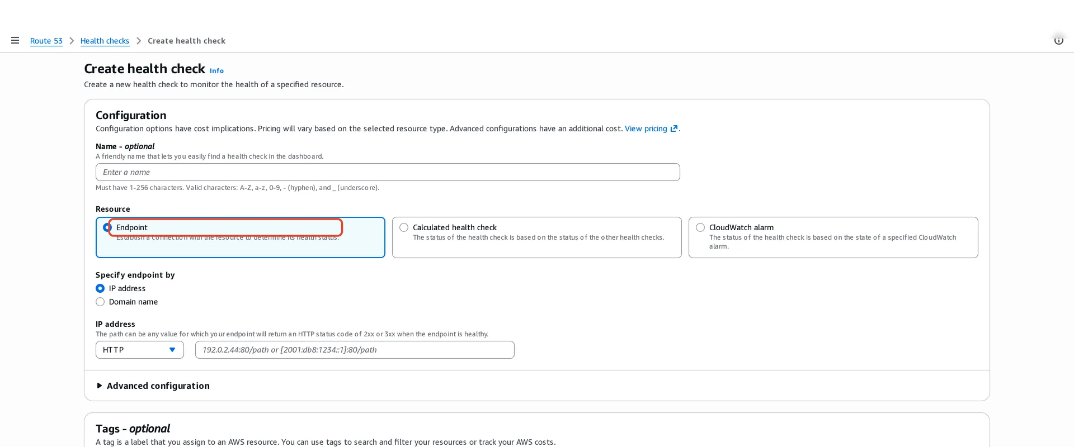The width and height of the screenshot is (1074, 447).
Task: Focus the health check Name field
Action: pyautogui.click(x=388, y=172)
